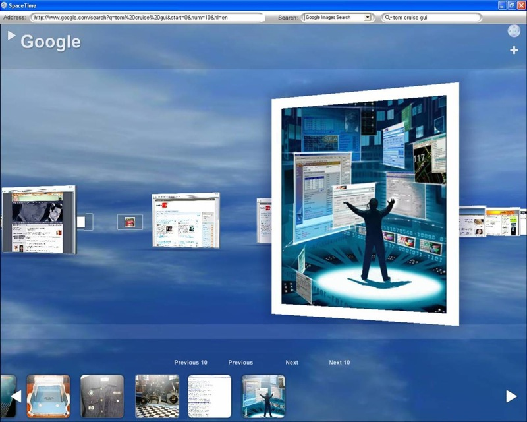Open the round navigation globe icon

(x=514, y=31)
